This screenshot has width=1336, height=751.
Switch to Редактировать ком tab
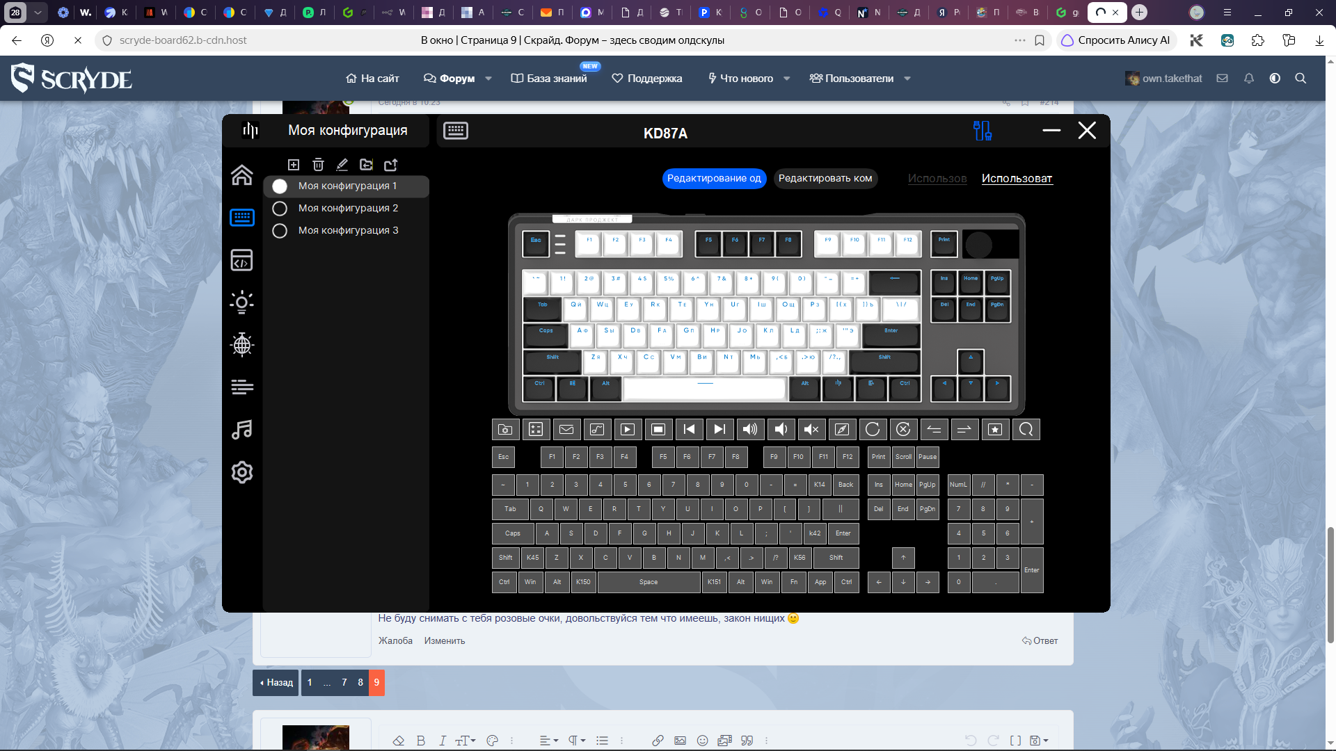click(825, 179)
